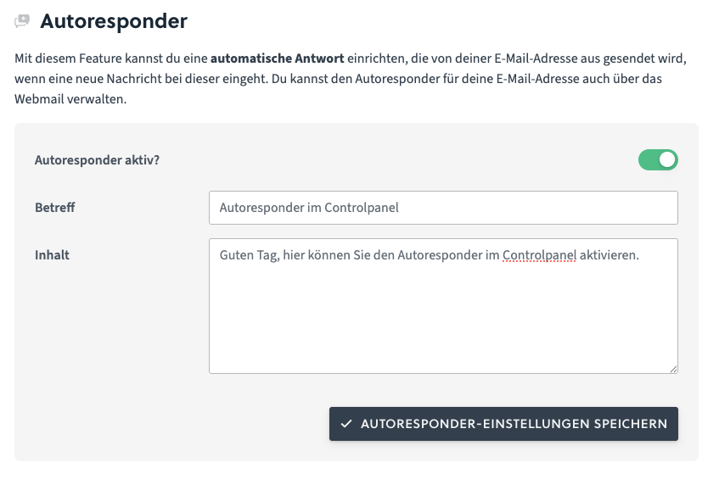The image size is (719, 490).
Task: Disable the Autoresponder aktiv toggle
Action: click(658, 159)
